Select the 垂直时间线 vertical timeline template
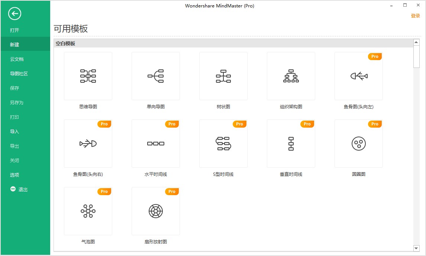The width and height of the screenshot is (426, 256). pos(291,144)
